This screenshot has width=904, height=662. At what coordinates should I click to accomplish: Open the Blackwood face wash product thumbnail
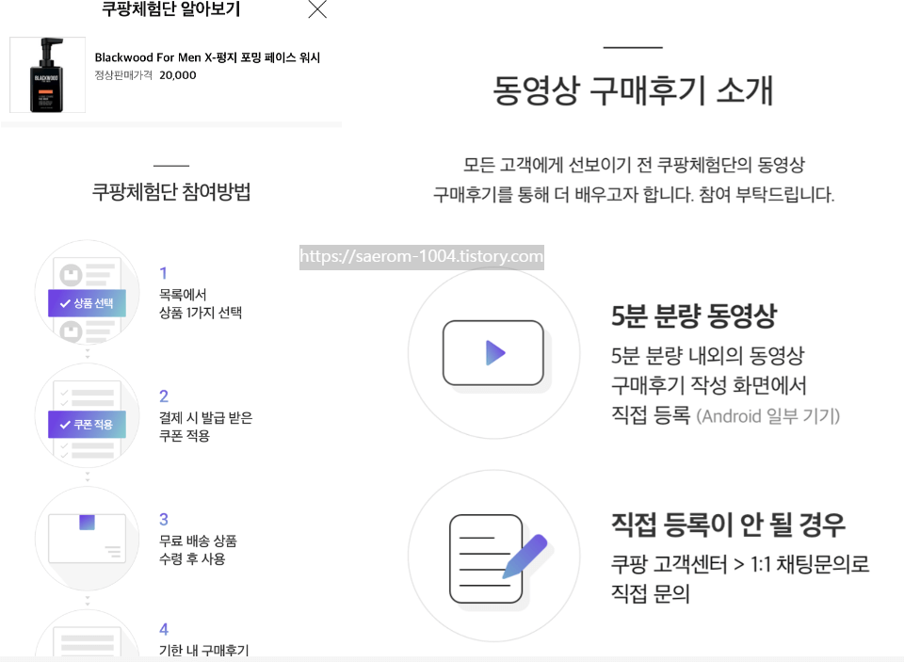coord(47,75)
